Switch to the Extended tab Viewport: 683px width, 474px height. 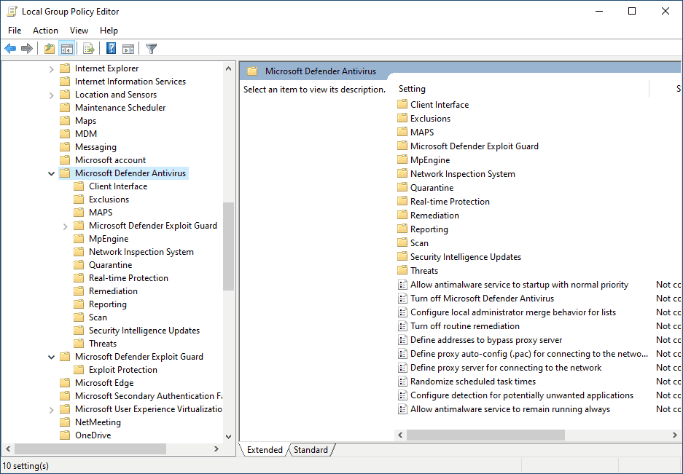265,450
